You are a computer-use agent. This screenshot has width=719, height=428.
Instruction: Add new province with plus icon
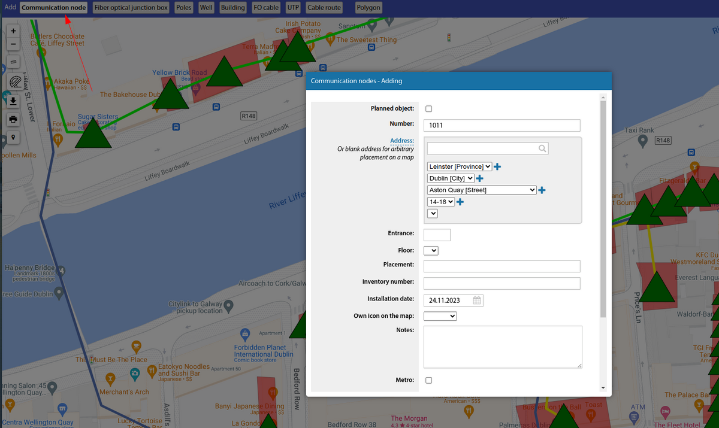click(x=497, y=166)
